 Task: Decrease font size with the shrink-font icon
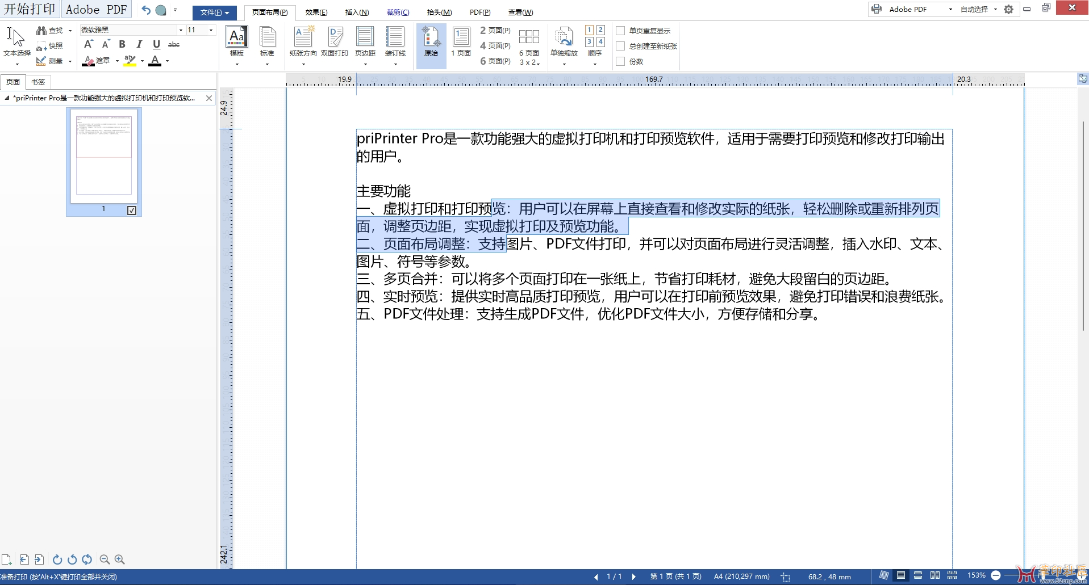click(x=105, y=44)
